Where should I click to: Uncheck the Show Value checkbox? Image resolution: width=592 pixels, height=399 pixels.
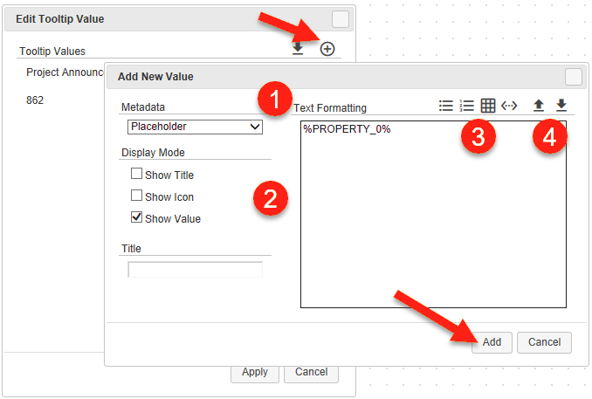tap(136, 217)
